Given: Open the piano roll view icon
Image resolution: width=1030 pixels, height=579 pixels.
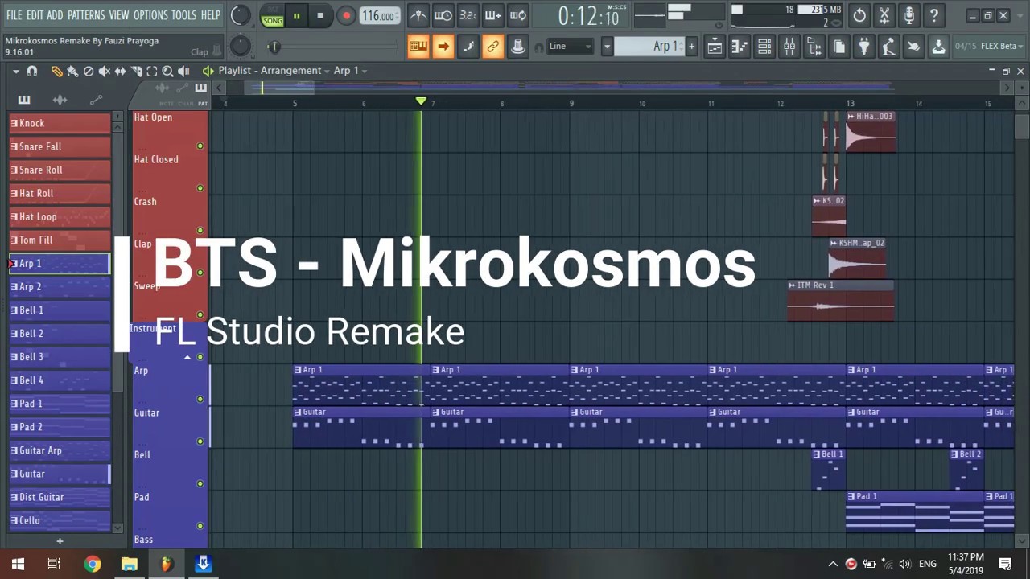Looking at the screenshot, I should [740, 47].
